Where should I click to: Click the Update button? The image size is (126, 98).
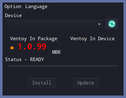click(86, 83)
